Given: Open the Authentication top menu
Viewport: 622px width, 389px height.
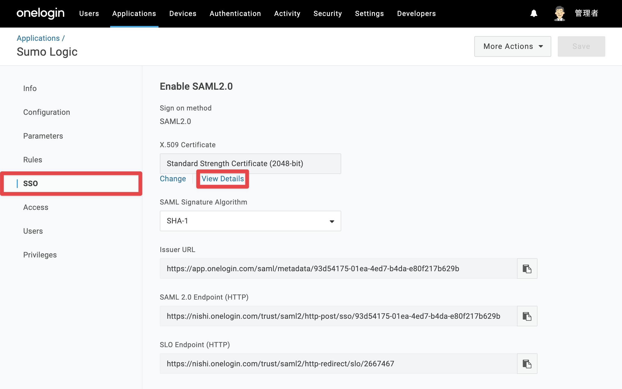Looking at the screenshot, I should coord(235,14).
